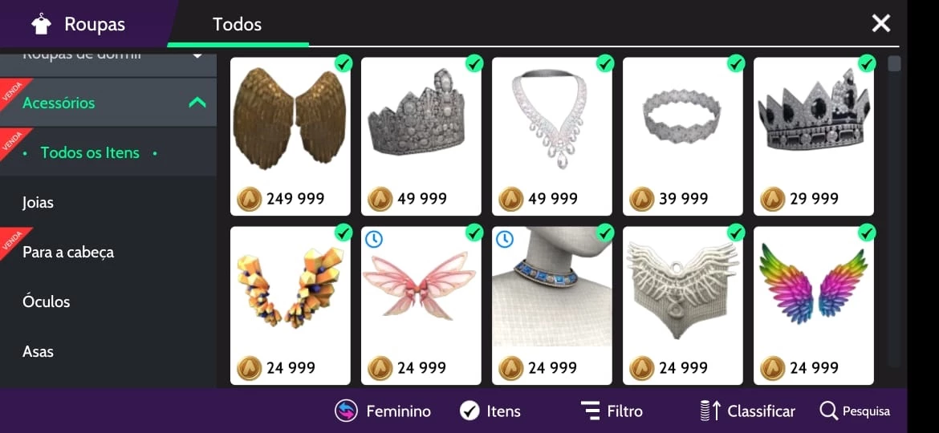Tap the Feminino gender swap icon

click(x=346, y=411)
